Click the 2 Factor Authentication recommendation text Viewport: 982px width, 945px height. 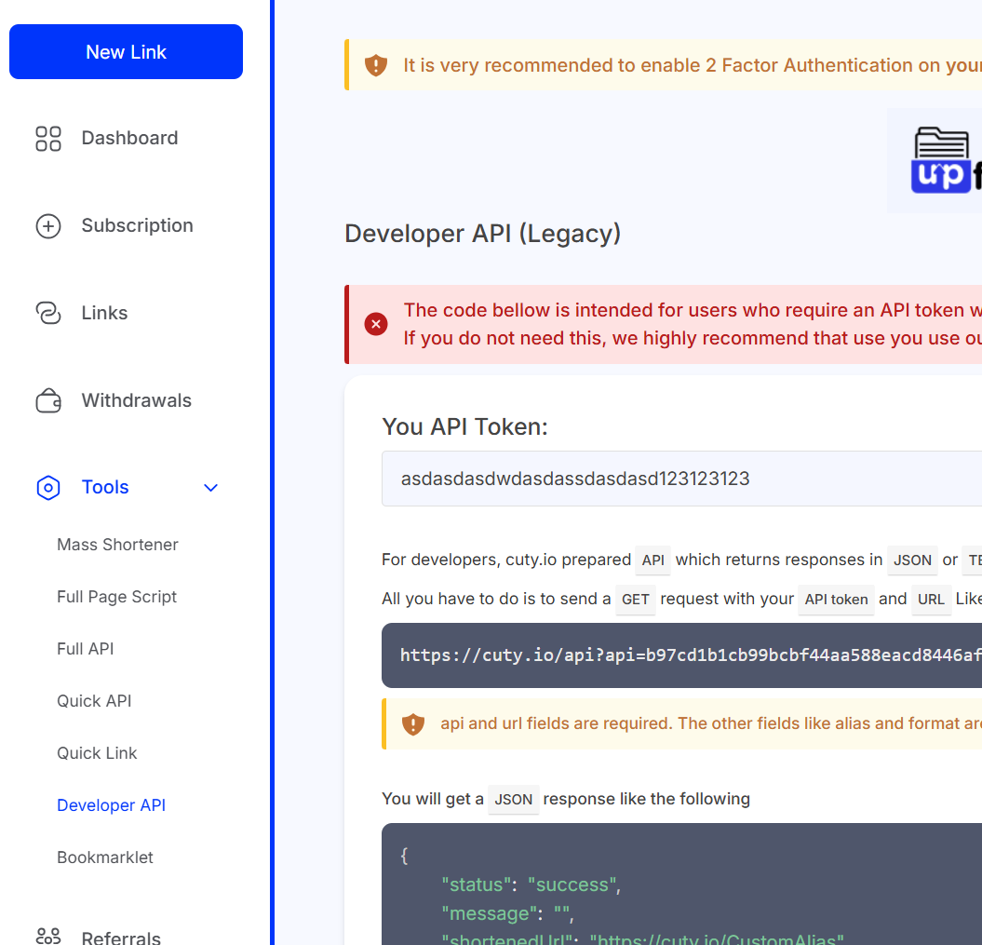point(692,65)
